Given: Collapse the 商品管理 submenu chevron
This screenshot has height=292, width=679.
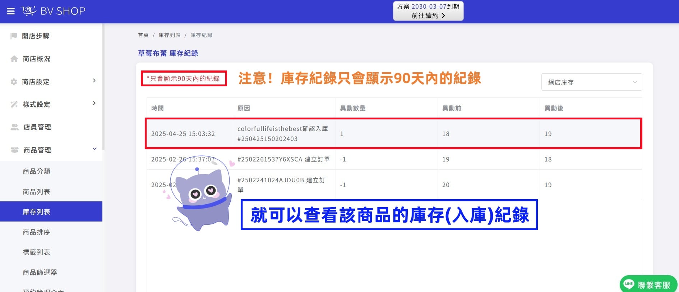Looking at the screenshot, I should click(x=94, y=149).
